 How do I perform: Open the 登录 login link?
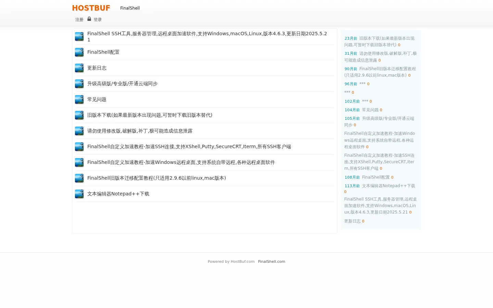98,20
